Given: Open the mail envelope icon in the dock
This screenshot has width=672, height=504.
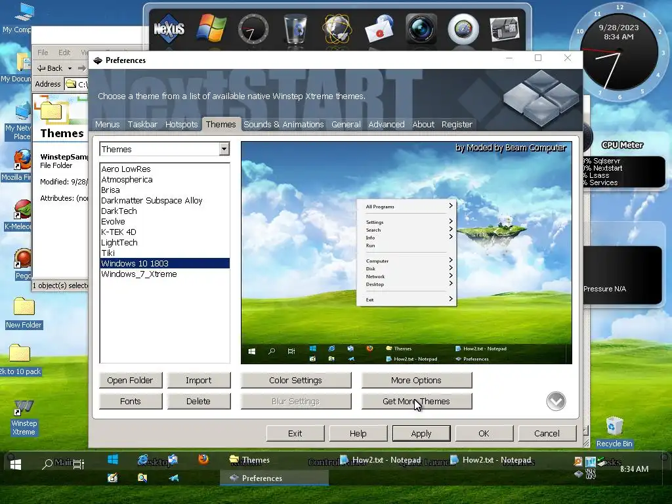Looking at the screenshot, I should click(x=379, y=29).
